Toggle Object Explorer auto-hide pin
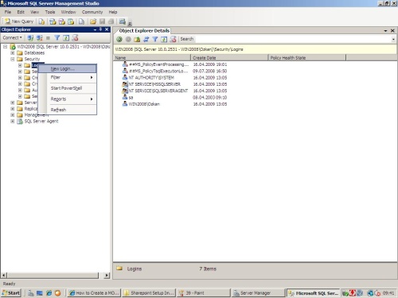Viewport: 398px width, 298px height. [101, 29]
